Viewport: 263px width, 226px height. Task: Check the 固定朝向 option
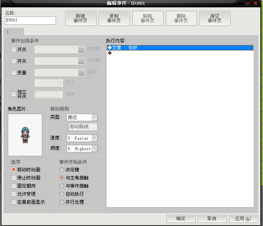click(13, 186)
